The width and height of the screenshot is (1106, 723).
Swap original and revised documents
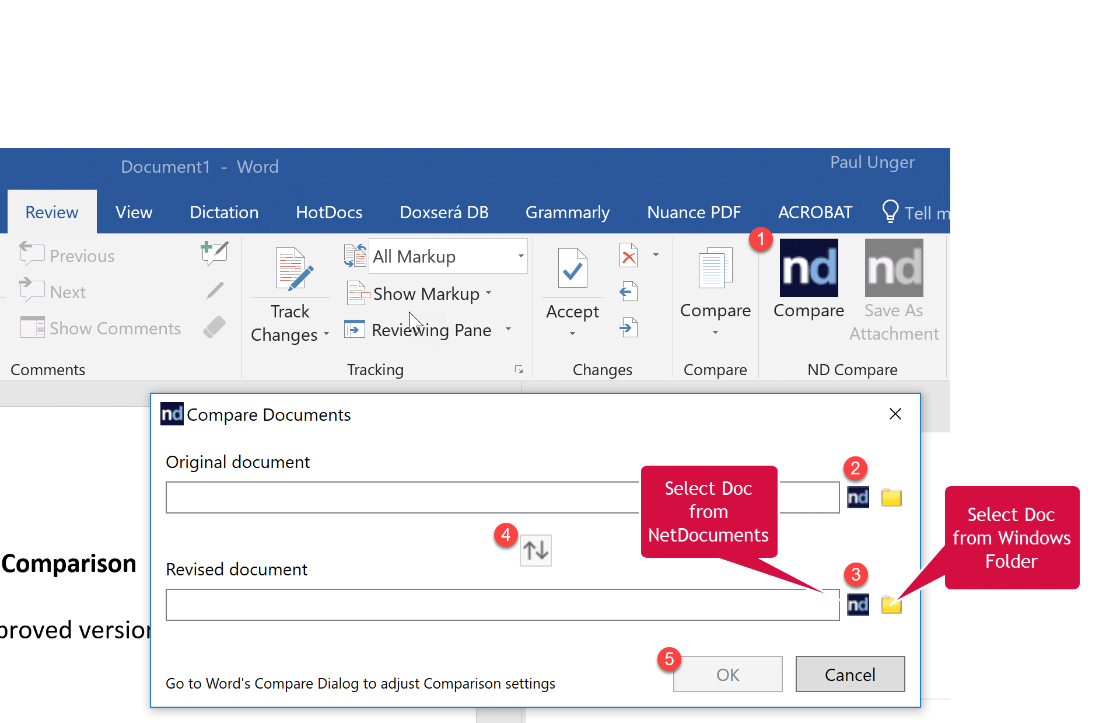click(x=535, y=550)
